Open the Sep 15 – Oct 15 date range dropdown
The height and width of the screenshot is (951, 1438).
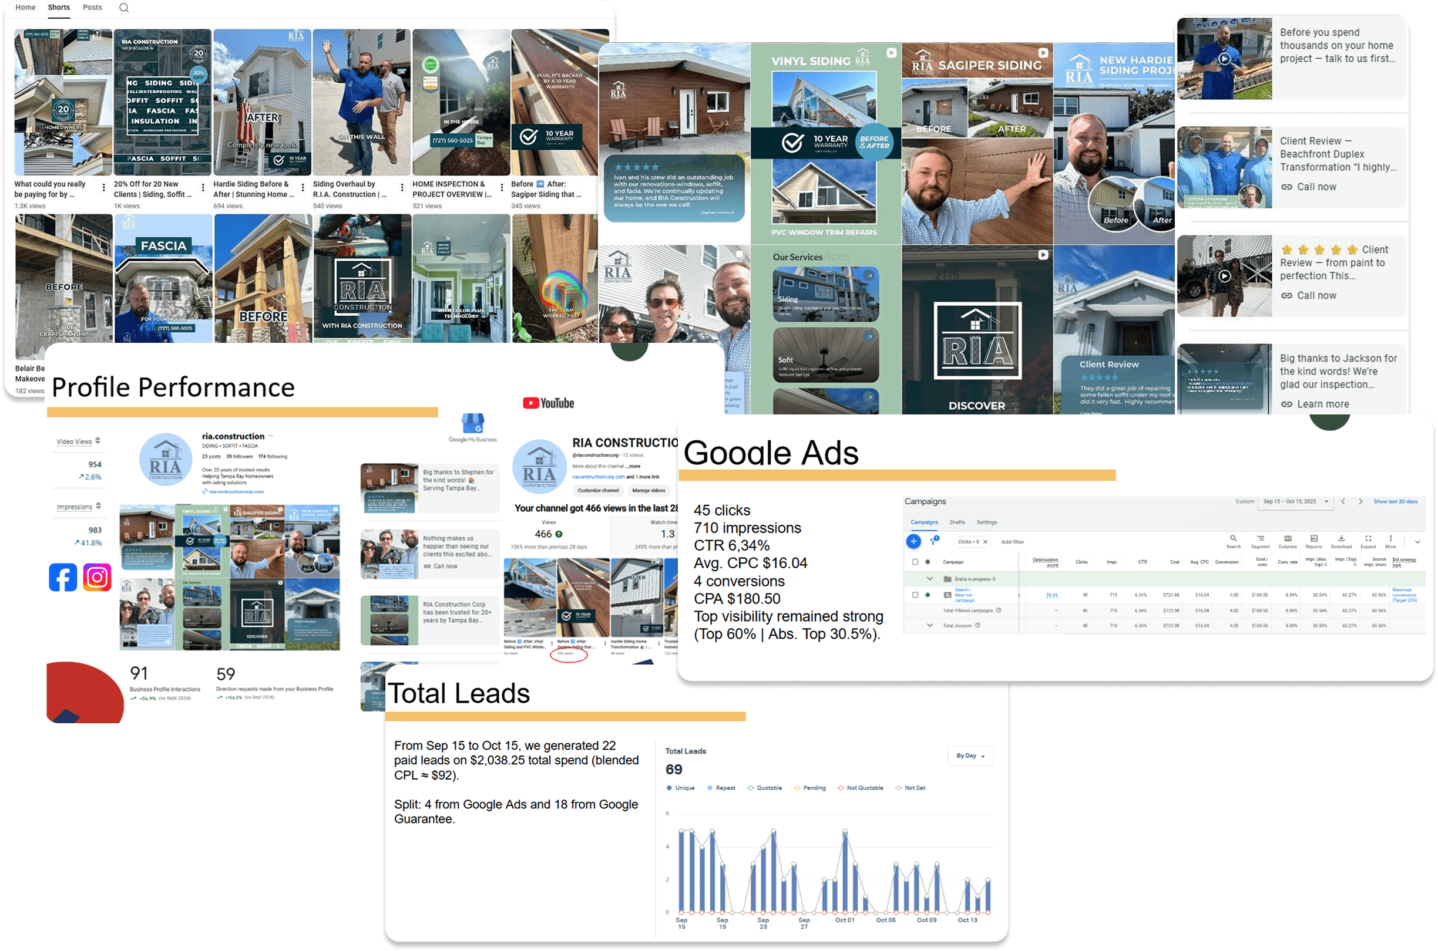(1295, 501)
